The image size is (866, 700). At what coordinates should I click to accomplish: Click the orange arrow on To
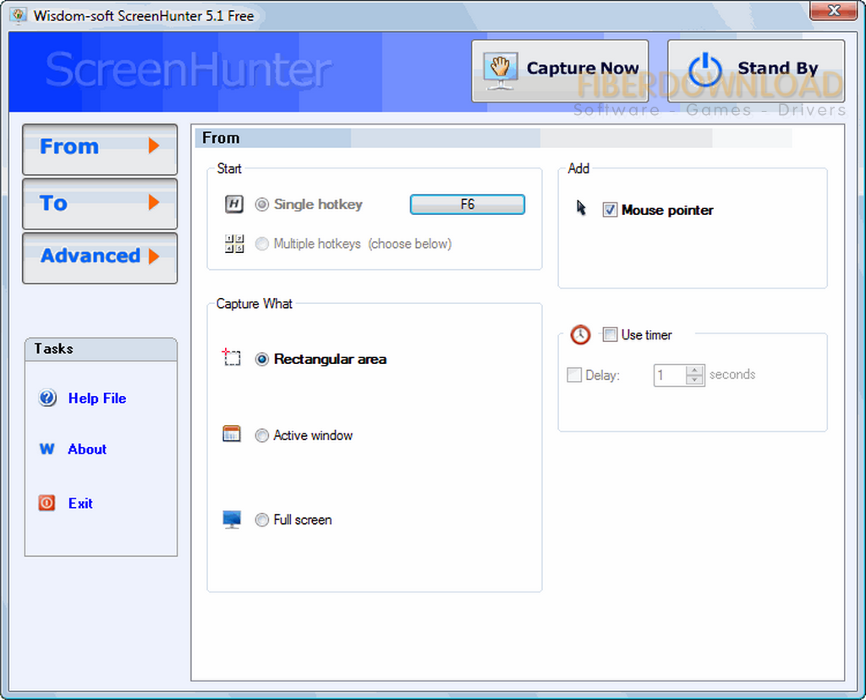[x=154, y=201]
